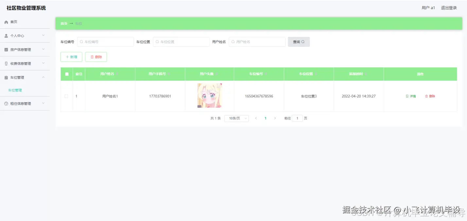Focus the 用户姓名 input field
The height and width of the screenshot is (221, 467).
tap(257, 42)
